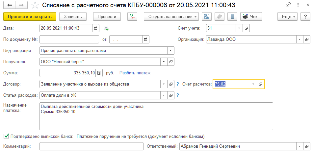
Task: Open 'Создать на основании' menu
Action: pyautogui.click(x=171, y=16)
